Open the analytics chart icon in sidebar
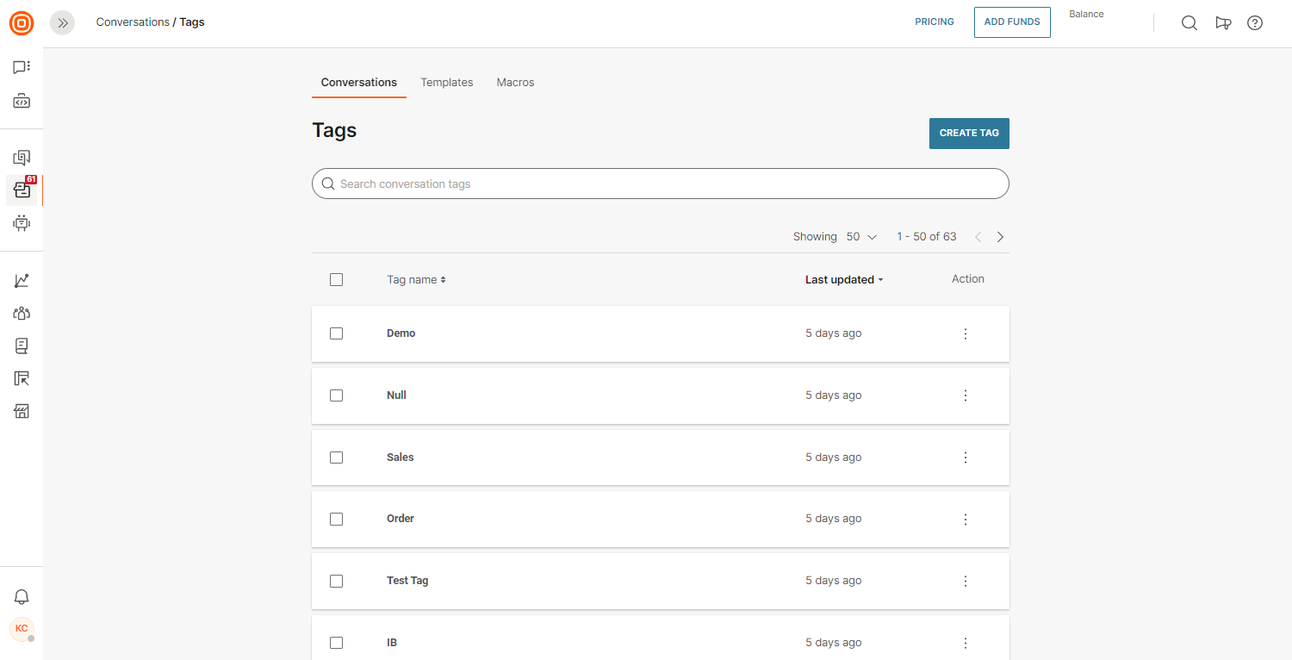 point(22,281)
